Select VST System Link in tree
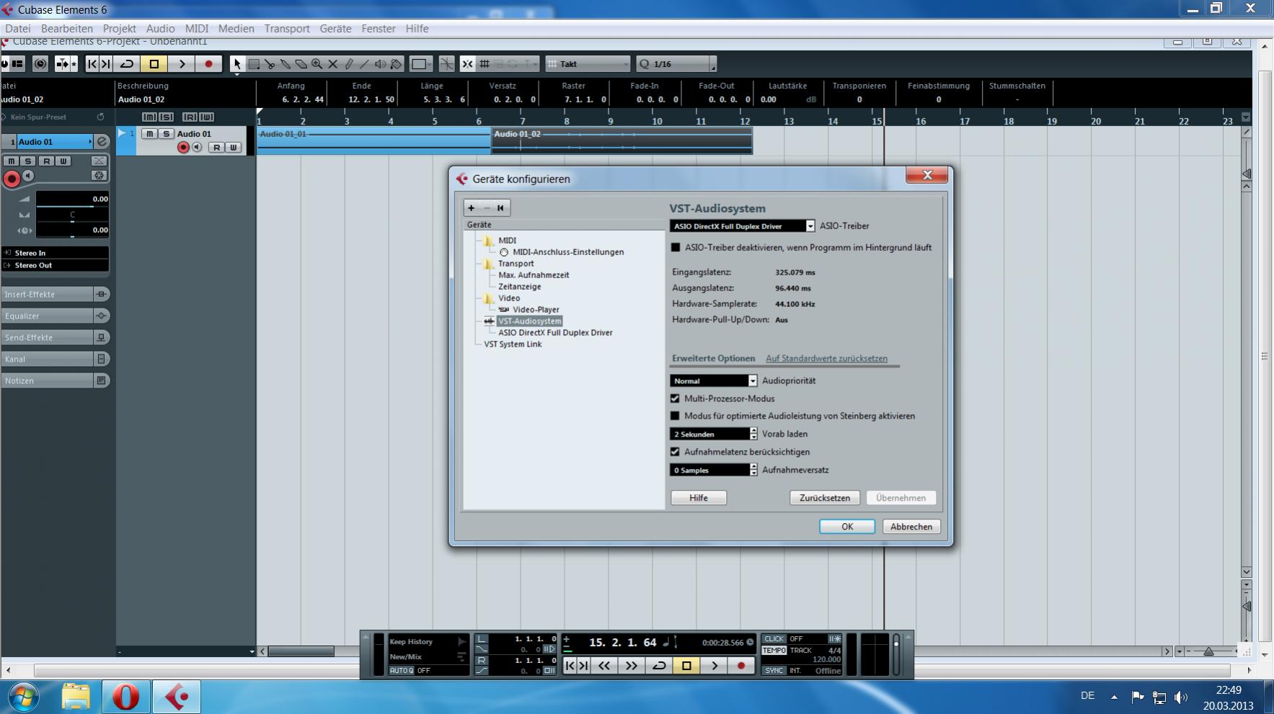This screenshot has height=714, width=1274. click(513, 344)
